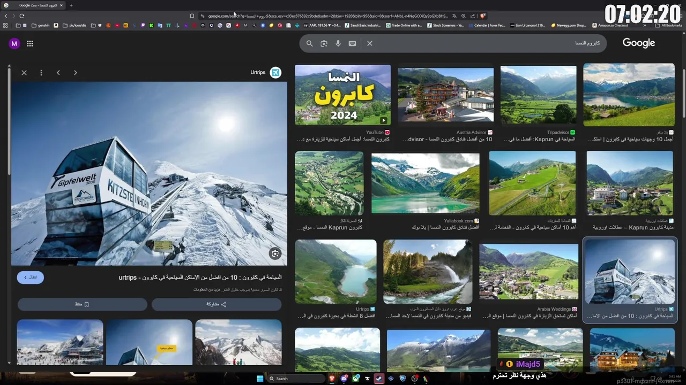Open the waterfall image result thumbnail
686x385 pixels.
pyautogui.click(x=428, y=272)
